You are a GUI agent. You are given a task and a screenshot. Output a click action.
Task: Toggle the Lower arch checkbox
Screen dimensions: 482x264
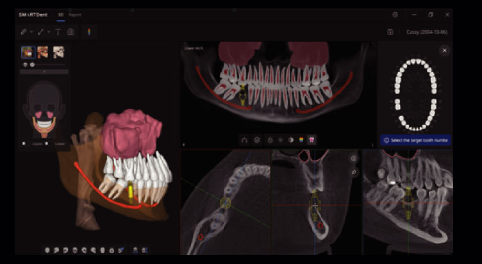coord(55,144)
